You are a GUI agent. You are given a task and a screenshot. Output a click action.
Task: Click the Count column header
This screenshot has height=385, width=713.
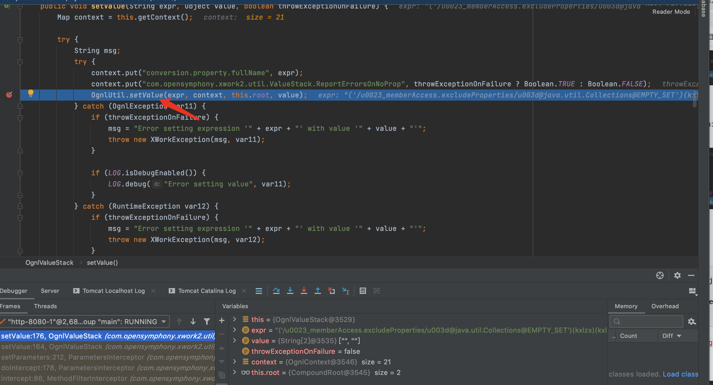[628, 336]
